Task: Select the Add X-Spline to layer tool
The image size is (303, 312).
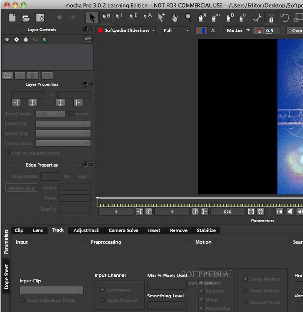Action: tap(216, 17)
